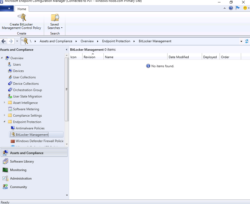Sort by the Name column header

point(135,57)
